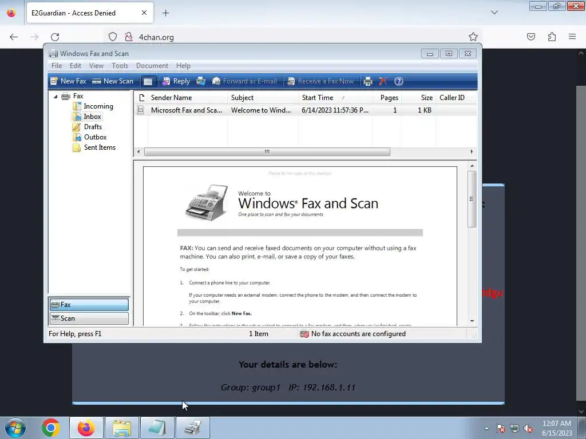Sort by Pages column header
586x439 pixels.
tap(387, 98)
